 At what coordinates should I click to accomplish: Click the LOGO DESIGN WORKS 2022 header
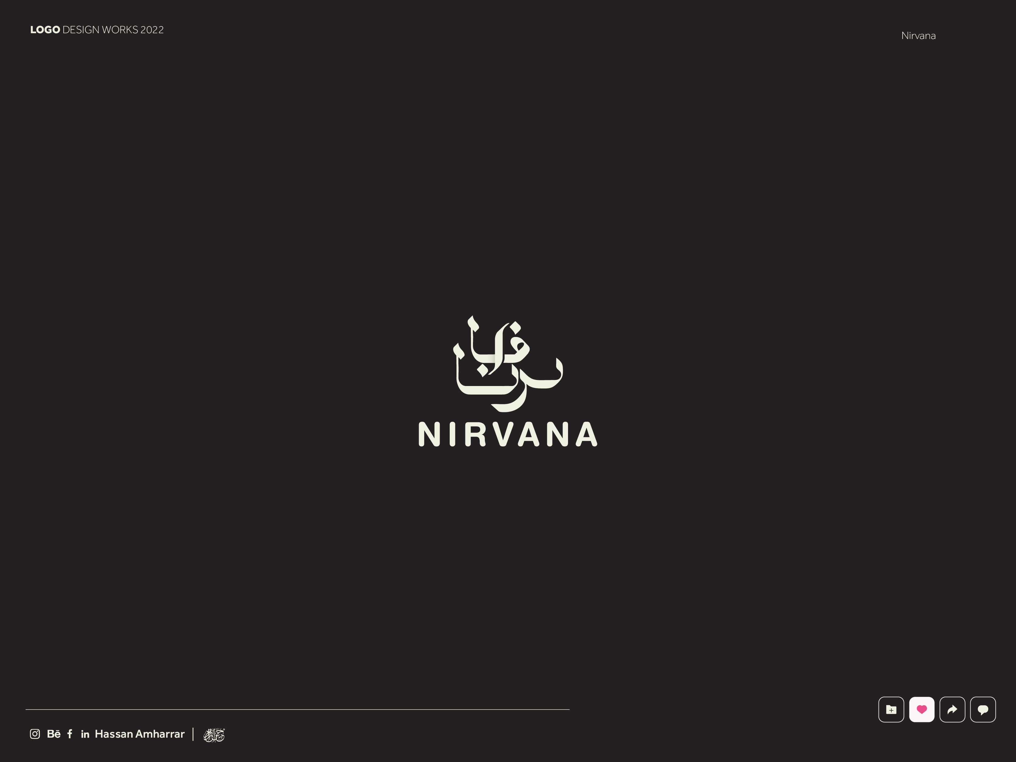pyautogui.click(x=97, y=29)
